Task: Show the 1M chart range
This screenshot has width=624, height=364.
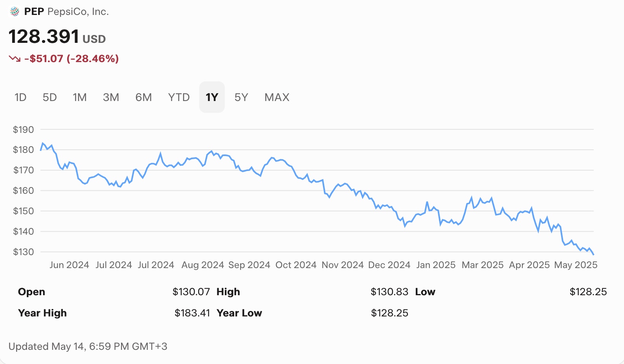Action: tap(80, 97)
